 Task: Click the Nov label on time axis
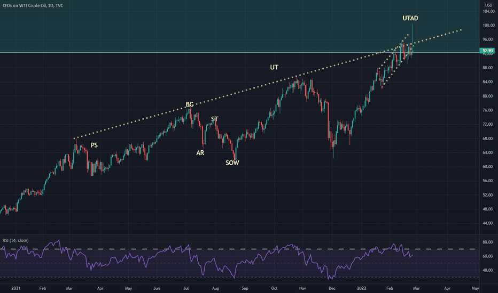(x=302, y=288)
